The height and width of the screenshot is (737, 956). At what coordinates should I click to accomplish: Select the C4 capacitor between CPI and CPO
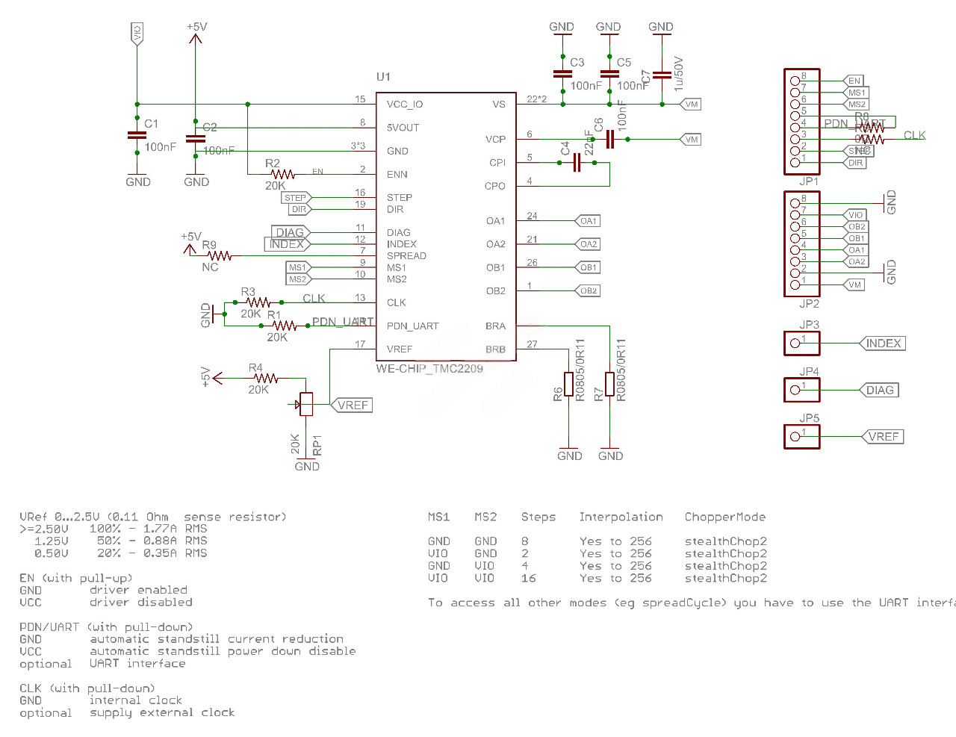[x=577, y=163]
